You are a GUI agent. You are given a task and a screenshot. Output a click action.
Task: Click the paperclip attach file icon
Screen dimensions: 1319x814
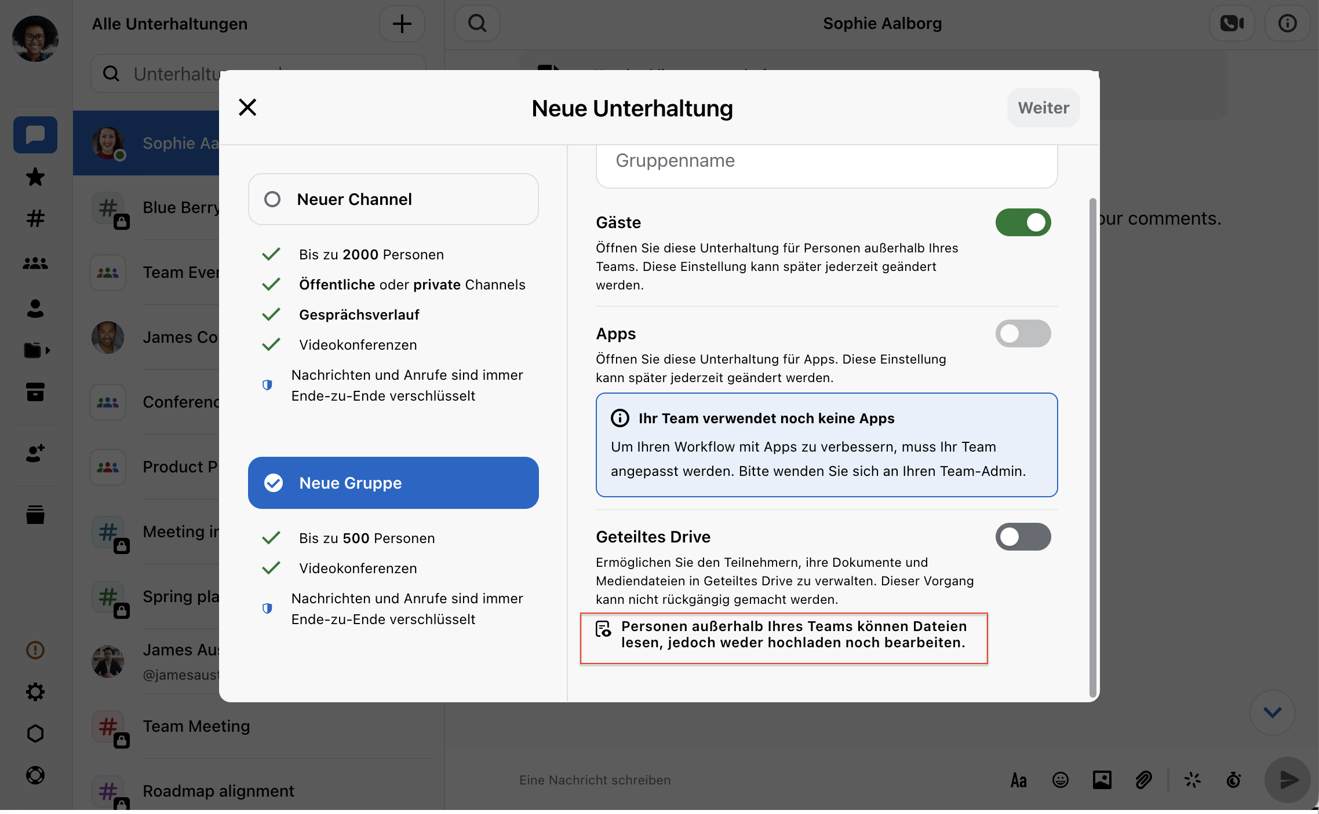1143,780
